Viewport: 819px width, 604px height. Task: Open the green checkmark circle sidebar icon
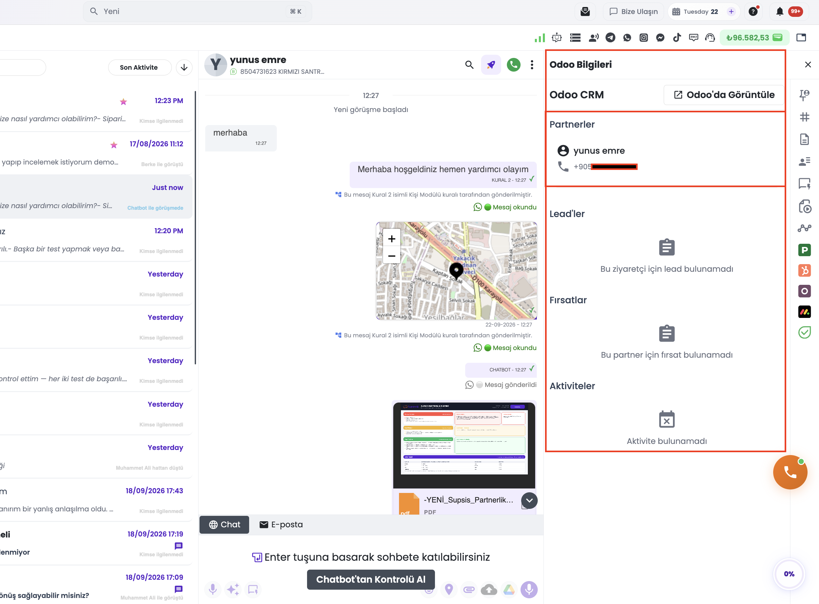(804, 332)
